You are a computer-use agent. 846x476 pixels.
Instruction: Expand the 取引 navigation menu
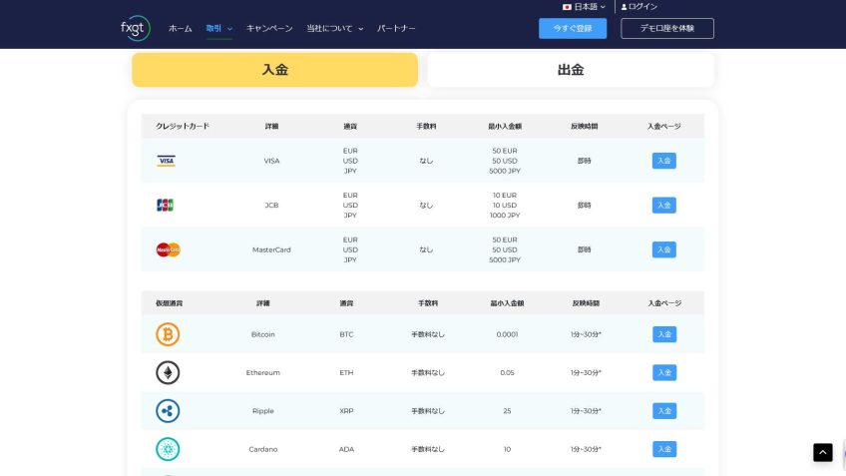point(218,29)
